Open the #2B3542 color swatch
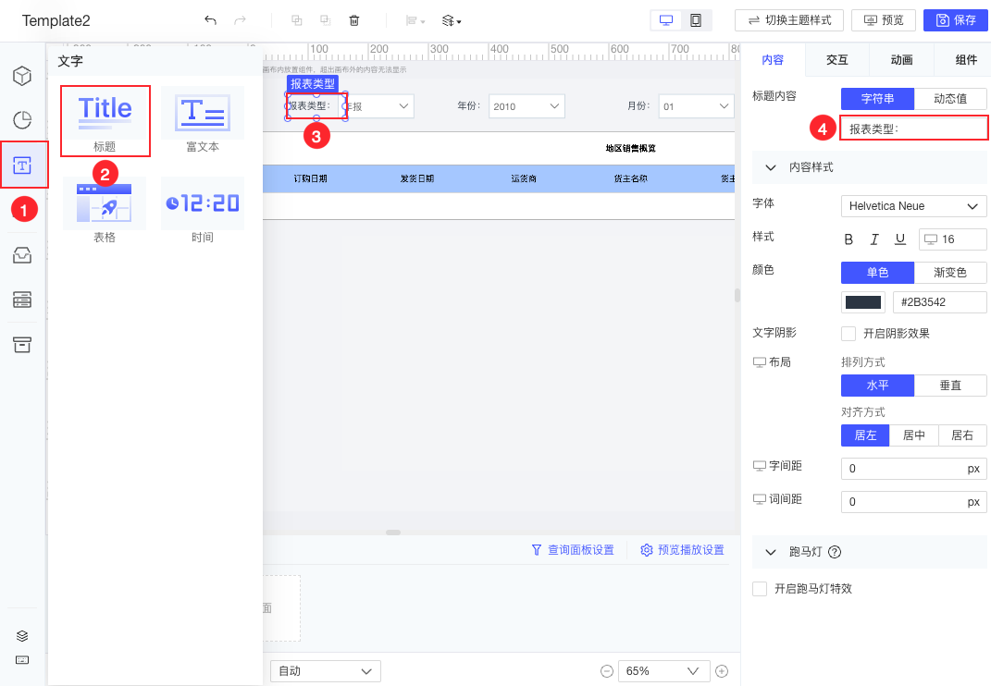 coord(862,302)
